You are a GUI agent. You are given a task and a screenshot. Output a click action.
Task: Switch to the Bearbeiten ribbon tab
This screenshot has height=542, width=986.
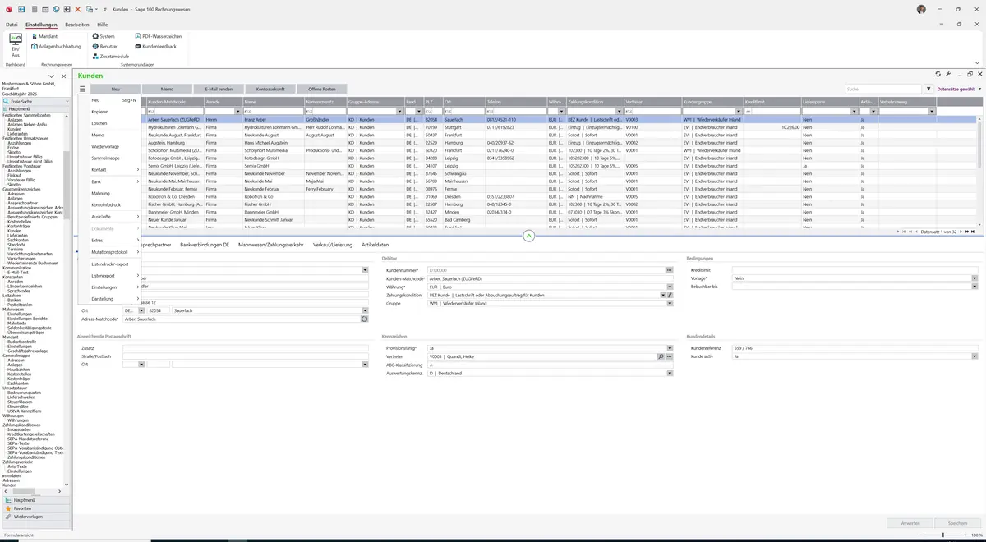pyautogui.click(x=77, y=25)
